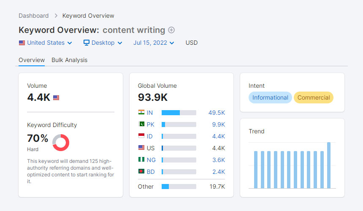Open the Desktop device dropdown
This screenshot has height=211, width=363.
[103, 43]
